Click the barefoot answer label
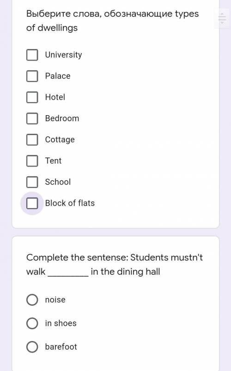The image size is (231, 371). [x=61, y=347]
